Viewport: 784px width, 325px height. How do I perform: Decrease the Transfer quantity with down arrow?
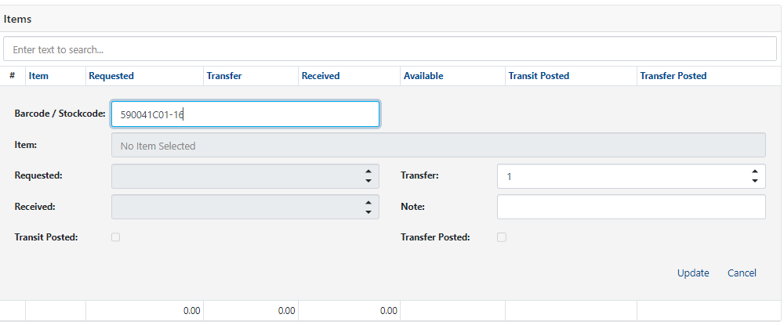point(754,181)
